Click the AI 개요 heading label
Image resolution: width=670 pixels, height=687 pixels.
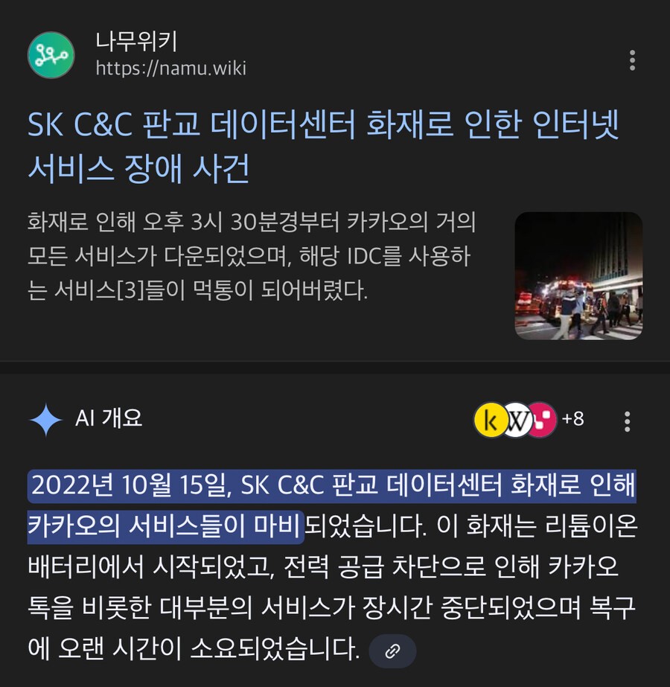(x=109, y=418)
